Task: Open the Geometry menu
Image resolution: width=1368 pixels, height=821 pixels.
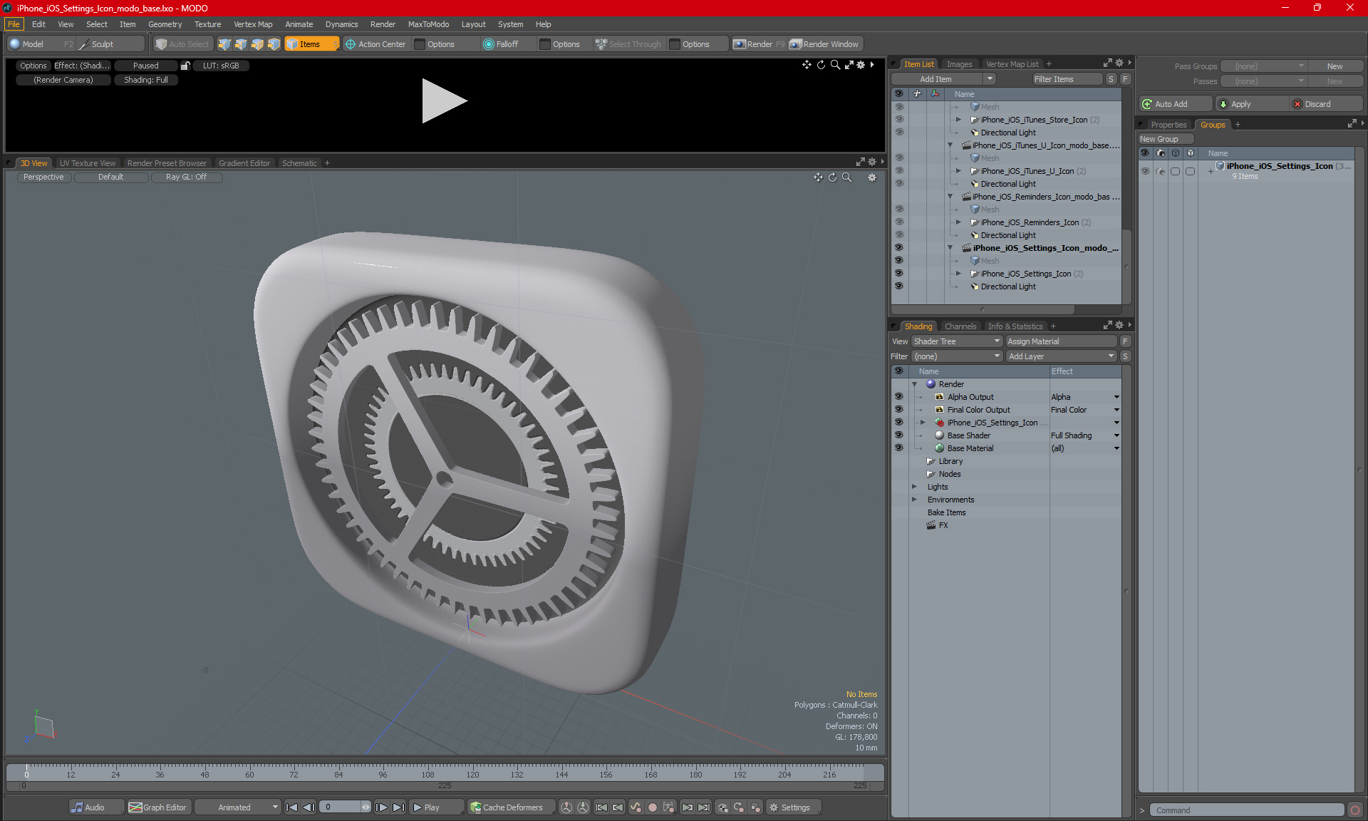Action: point(165,24)
